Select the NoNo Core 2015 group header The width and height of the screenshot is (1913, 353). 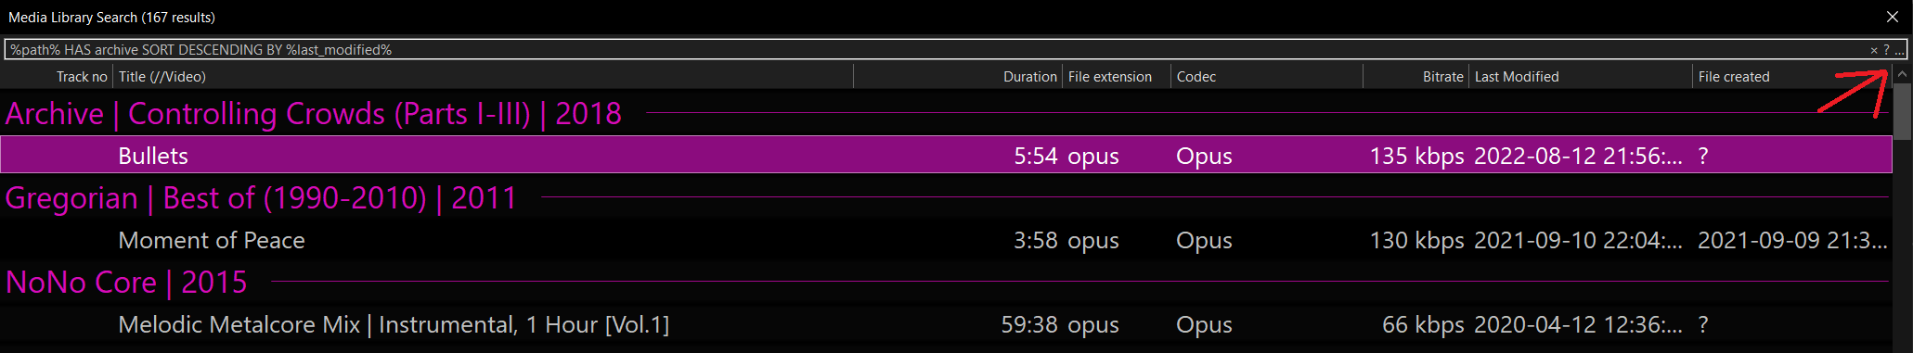click(946, 282)
